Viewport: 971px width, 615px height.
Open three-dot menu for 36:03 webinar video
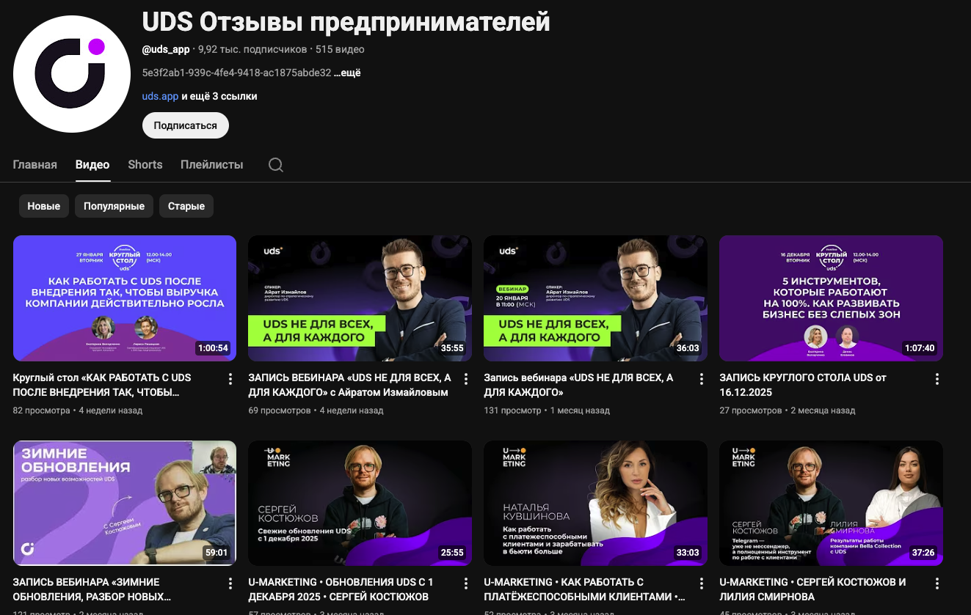tap(701, 379)
